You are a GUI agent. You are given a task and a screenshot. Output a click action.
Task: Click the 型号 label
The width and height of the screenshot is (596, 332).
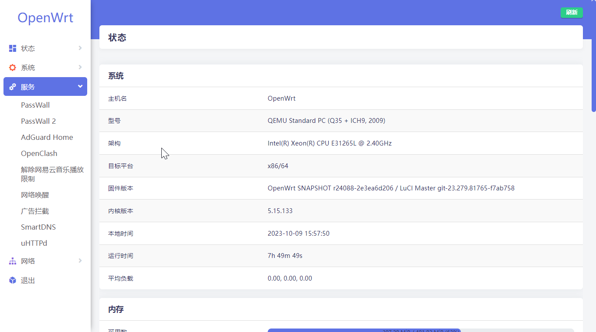coord(114,121)
